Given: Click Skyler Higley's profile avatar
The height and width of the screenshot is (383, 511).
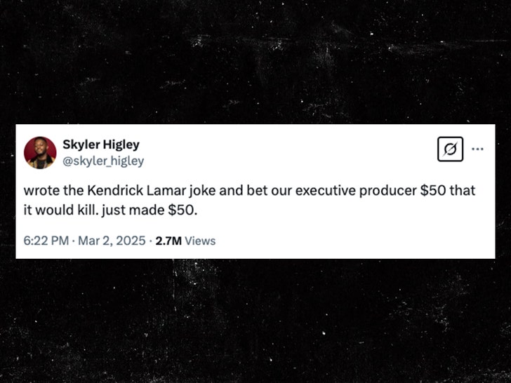Looking at the screenshot, I should coord(40,152).
